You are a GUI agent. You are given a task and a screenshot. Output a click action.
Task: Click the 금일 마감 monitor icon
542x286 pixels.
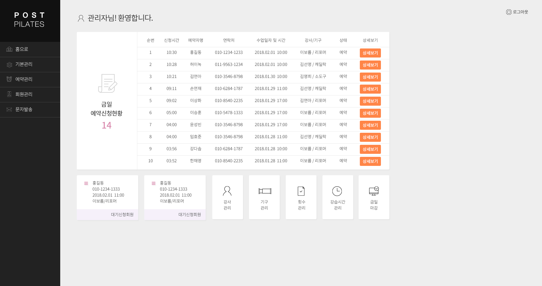click(x=374, y=191)
